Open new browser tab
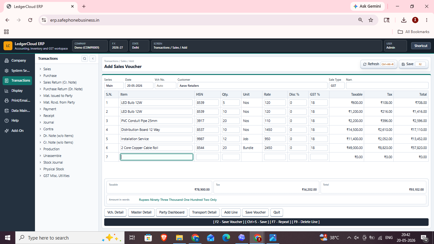Image resolution: width=434 pixels, height=244 pixels. [x=84, y=6]
